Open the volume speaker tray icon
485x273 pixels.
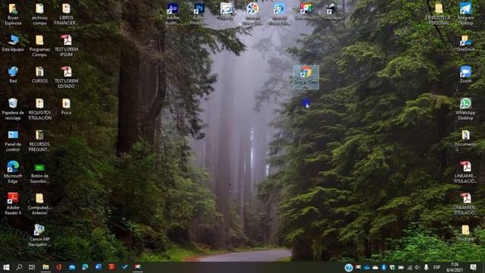(418, 268)
